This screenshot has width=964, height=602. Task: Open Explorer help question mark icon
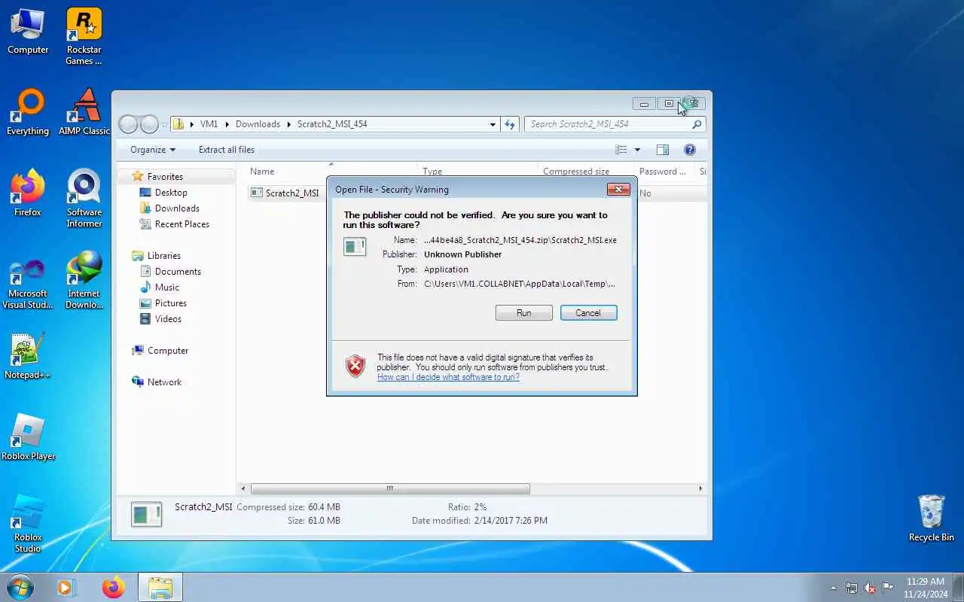click(x=689, y=150)
